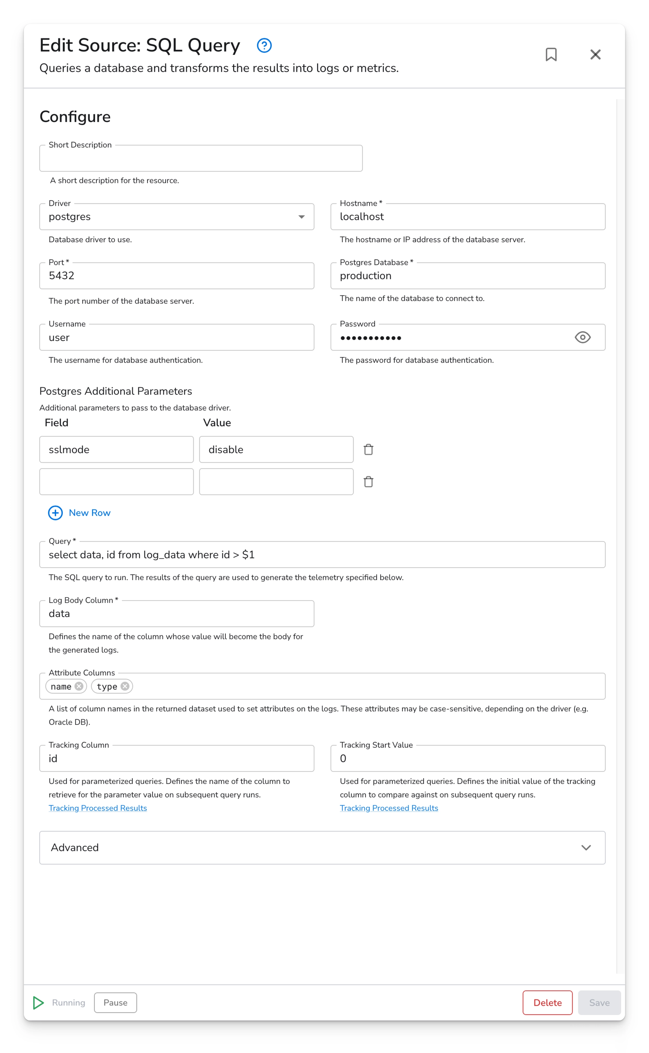
Task: Click the Running status play icon
Action: pyautogui.click(x=38, y=1003)
